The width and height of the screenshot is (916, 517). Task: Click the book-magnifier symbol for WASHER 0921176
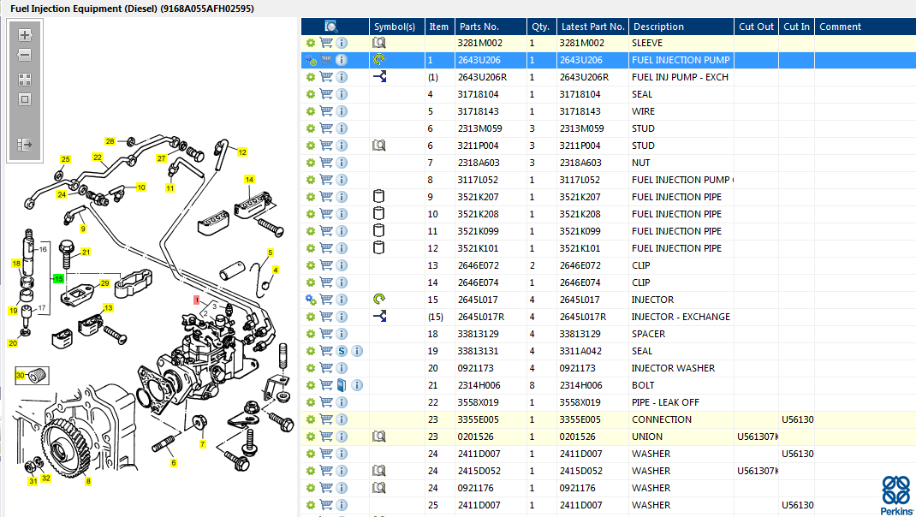click(378, 488)
